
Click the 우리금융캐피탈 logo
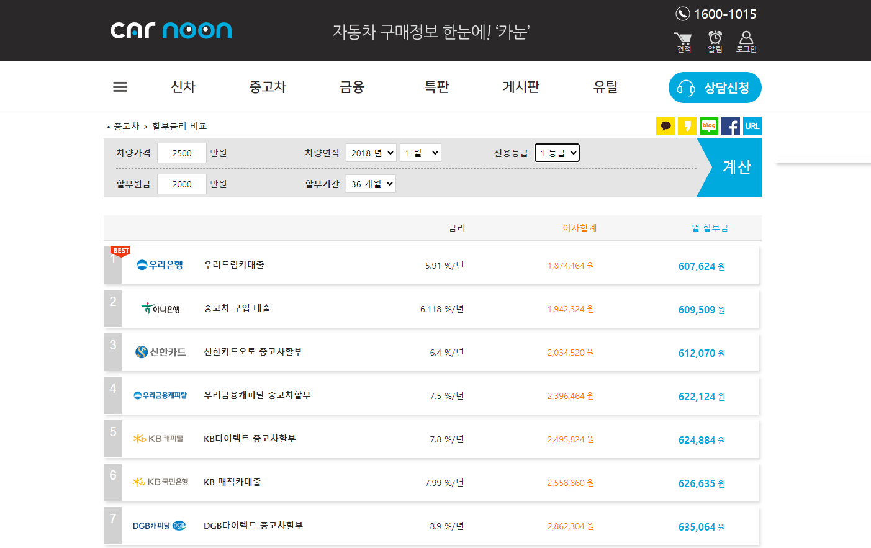(x=160, y=395)
